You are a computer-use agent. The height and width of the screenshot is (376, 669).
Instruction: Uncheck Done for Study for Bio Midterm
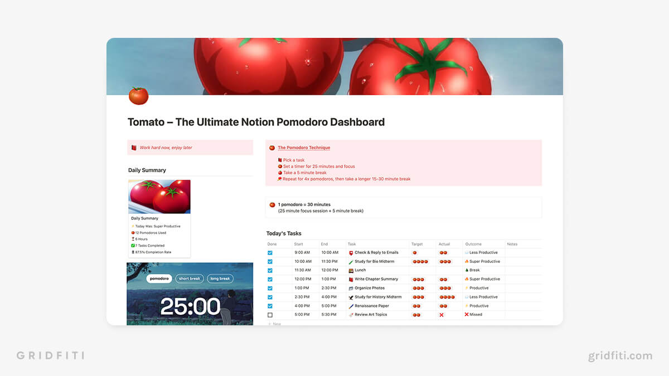270,261
